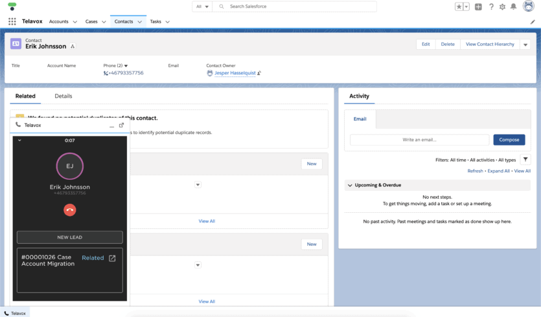Click View All link in Activity panel

point(522,171)
